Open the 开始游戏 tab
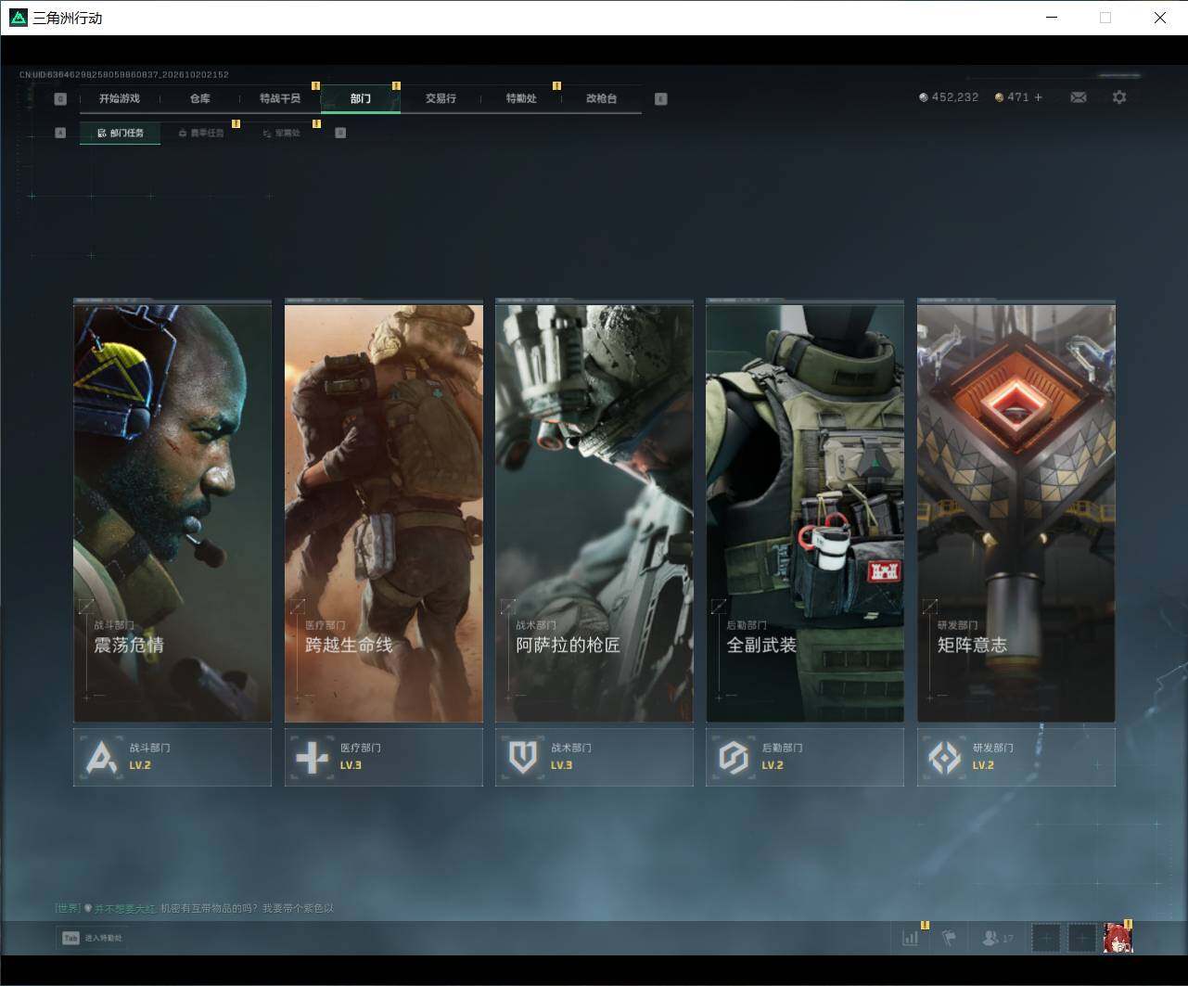This screenshot has height=986, width=1188. click(120, 98)
